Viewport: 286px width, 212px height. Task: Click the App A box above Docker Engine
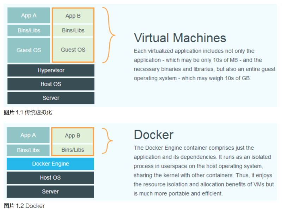28,135
